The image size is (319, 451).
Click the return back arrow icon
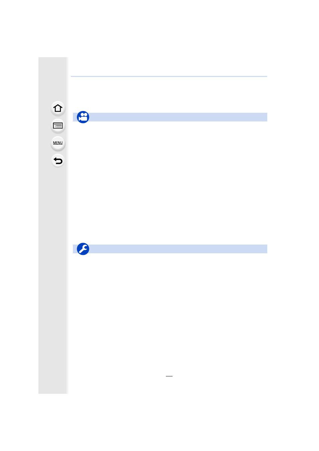point(58,161)
